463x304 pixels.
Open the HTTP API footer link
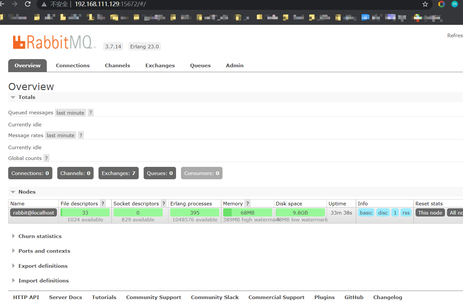(26, 297)
